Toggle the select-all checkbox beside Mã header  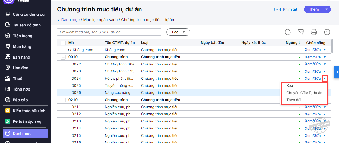[x=63, y=43]
